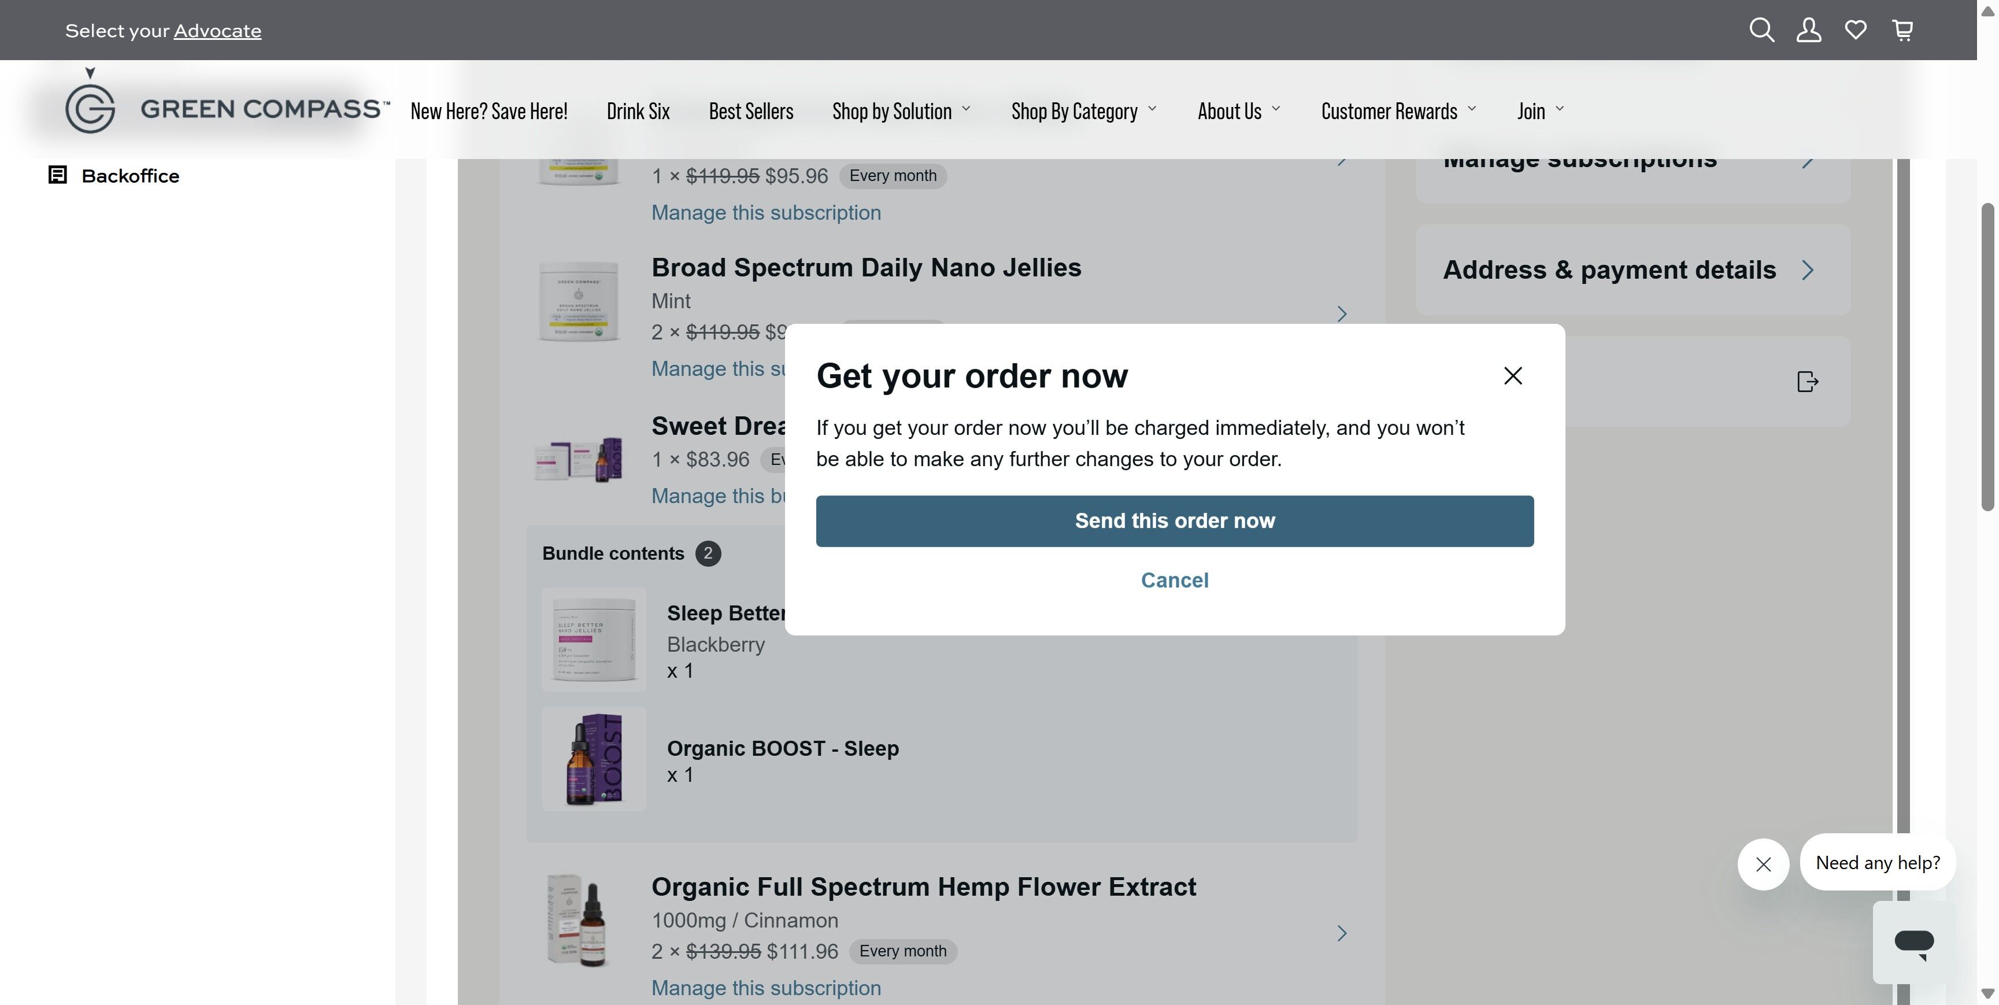This screenshot has height=1005, width=1999.
Task: Cancel the order now dialog
Action: (1174, 581)
